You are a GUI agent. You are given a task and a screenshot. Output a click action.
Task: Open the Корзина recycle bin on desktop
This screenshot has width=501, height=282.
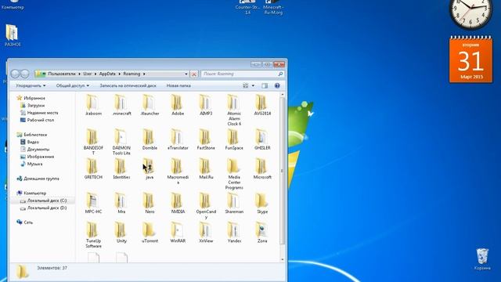pyautogui.click(x=482, y=259)
